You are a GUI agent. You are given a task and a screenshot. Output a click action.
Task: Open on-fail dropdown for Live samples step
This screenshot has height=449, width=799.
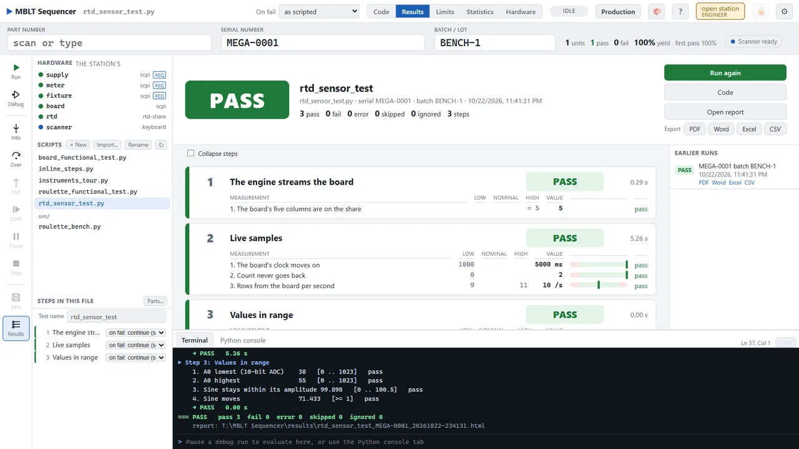pyautogui.click(x=135, y=345)
